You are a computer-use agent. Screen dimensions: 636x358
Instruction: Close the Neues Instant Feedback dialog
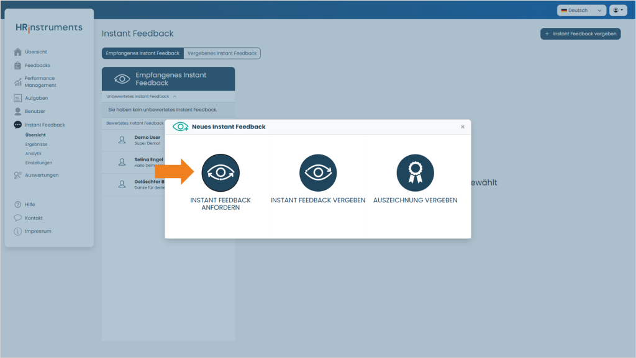point(462,127)
